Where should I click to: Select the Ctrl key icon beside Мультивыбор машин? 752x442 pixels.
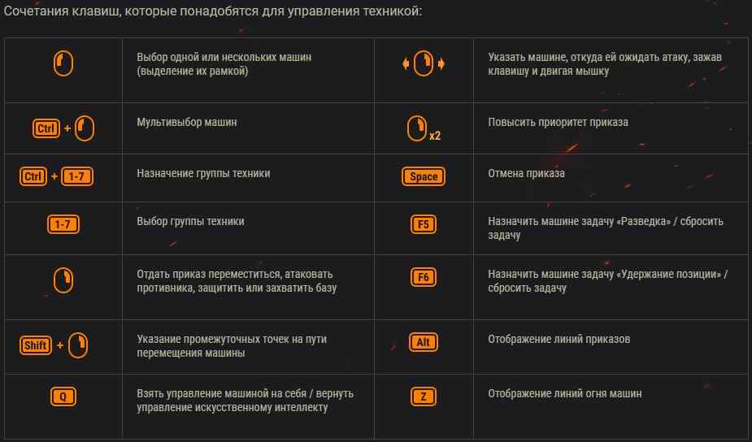point(46,128)
